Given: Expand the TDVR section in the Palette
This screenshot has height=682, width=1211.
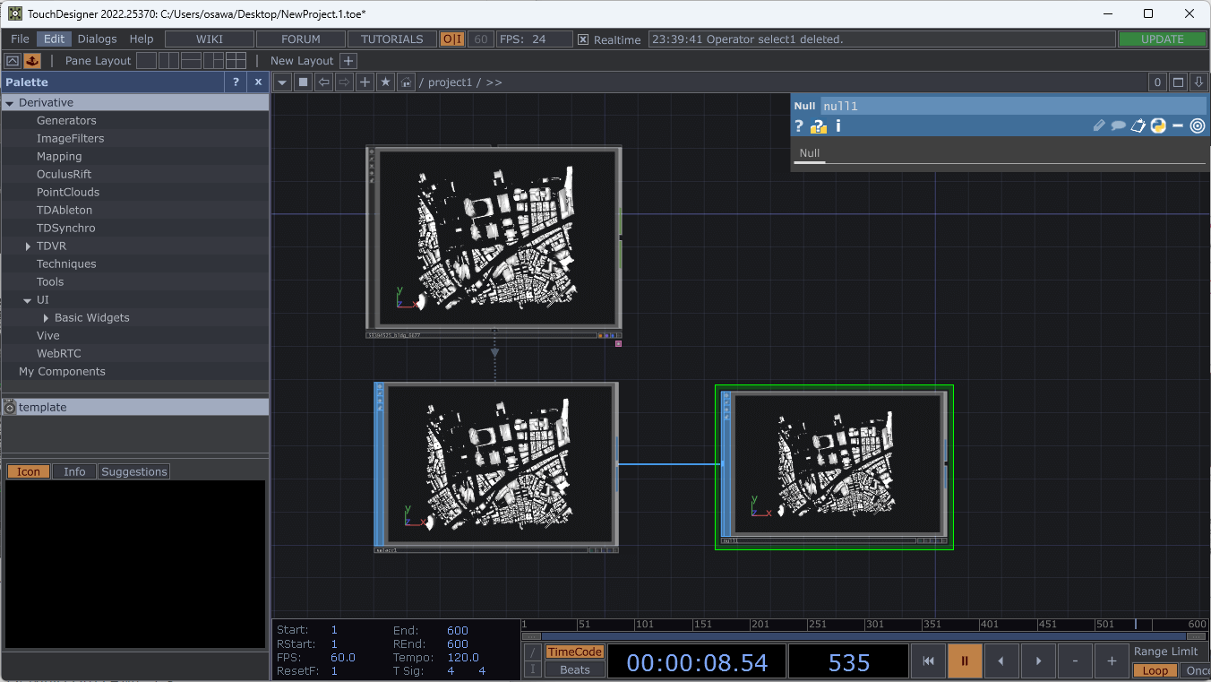Looking at the screenshot, I should pyautogui.click(x=28, y=246).
